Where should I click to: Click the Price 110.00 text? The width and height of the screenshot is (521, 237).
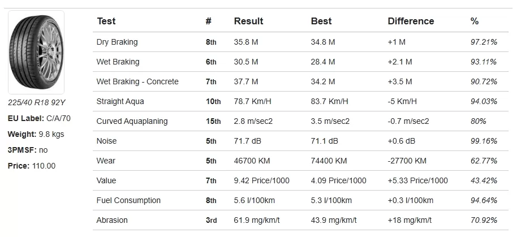(x=32, y=166)
